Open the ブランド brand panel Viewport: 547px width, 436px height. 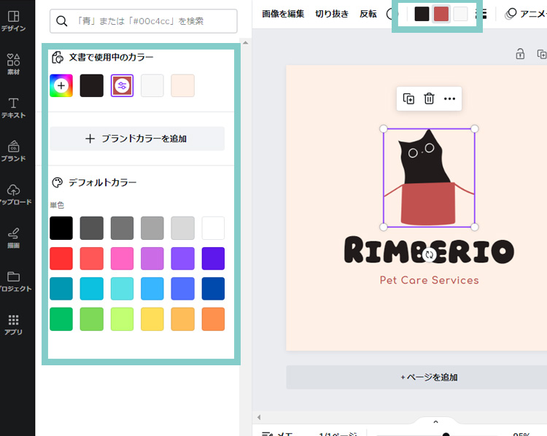click(13, 151)
